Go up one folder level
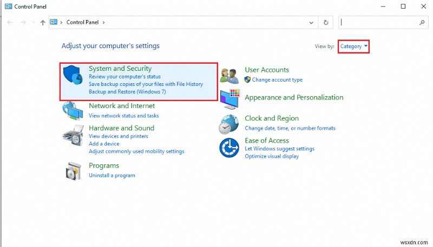This screenshot has width=433, height=247. (43, 23)
